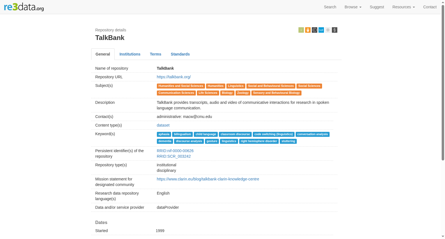
Task: Click the green information badge icon
Action: tap(301, 30)
